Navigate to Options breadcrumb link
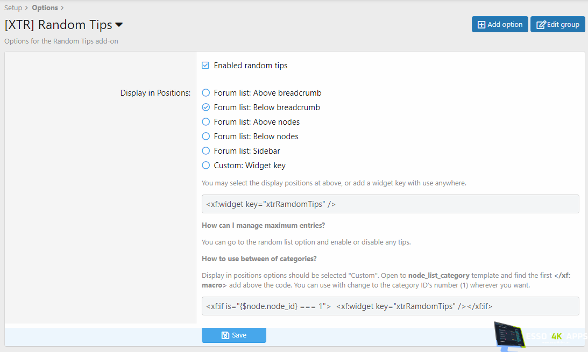This screenshot has width=588, height=352. pos(45,8)
